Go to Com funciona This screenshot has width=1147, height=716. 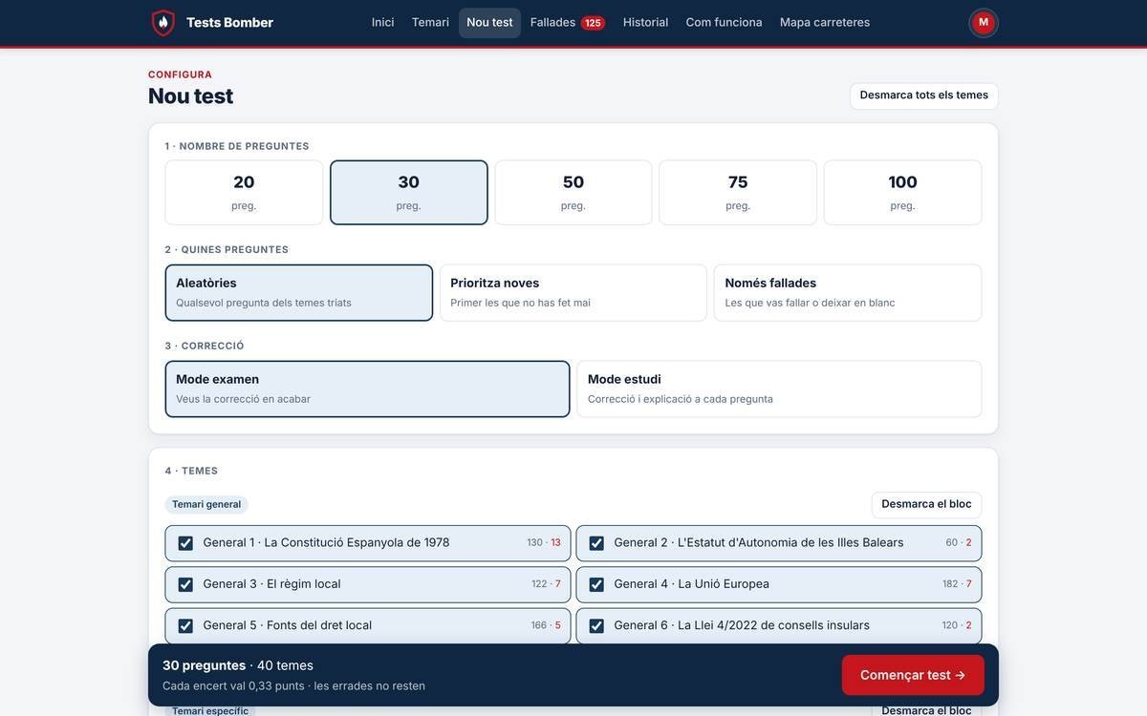(x=724, y=22)
